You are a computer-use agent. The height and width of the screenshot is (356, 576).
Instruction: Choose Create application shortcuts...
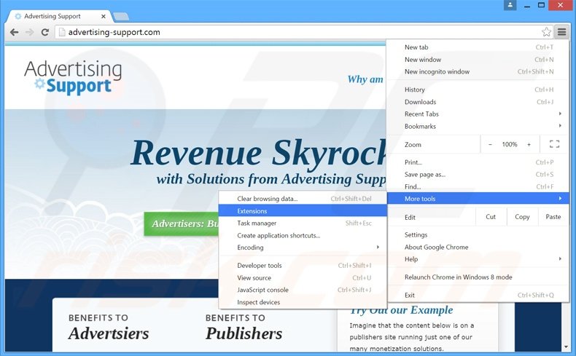303,235
